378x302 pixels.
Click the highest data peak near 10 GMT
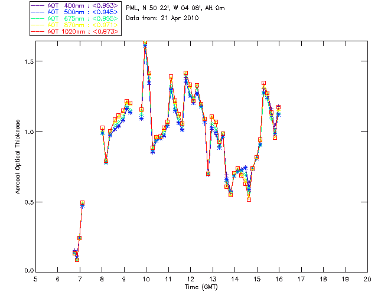click(x=145, y=43)
